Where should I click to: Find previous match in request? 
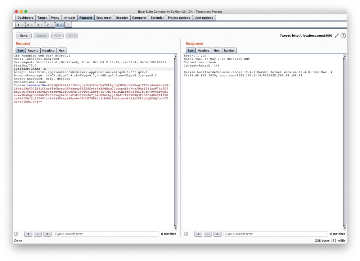click(x=28, y=234)
